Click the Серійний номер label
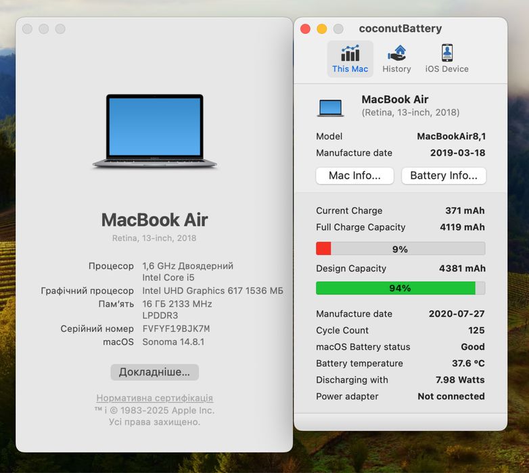 coord(97,329)
